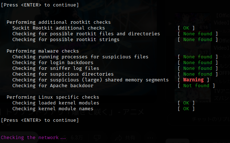The height and width of the screenshot is (143, 230).
Task: Open the チャットのリプレ chat replay button behind terminal
Action: click(211, 119)
